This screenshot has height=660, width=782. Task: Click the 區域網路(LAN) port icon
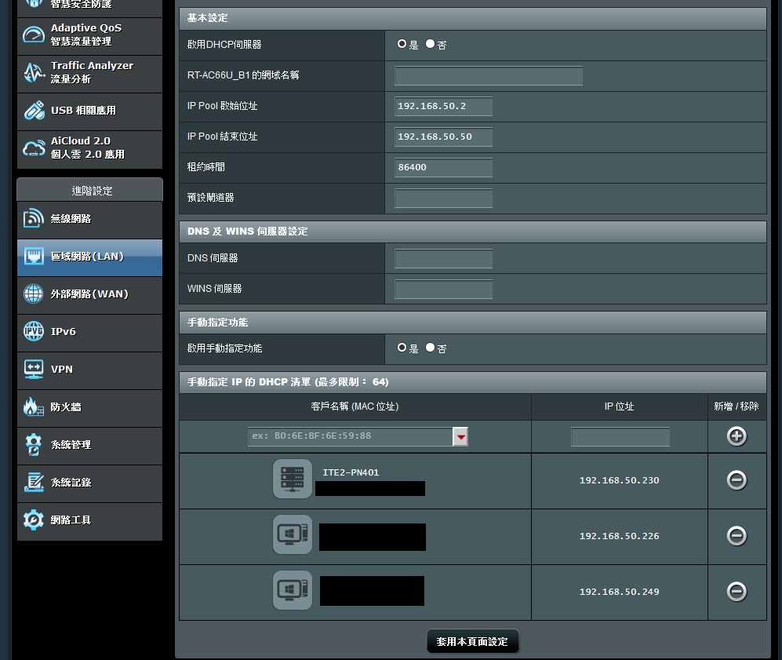pos(34,257)
